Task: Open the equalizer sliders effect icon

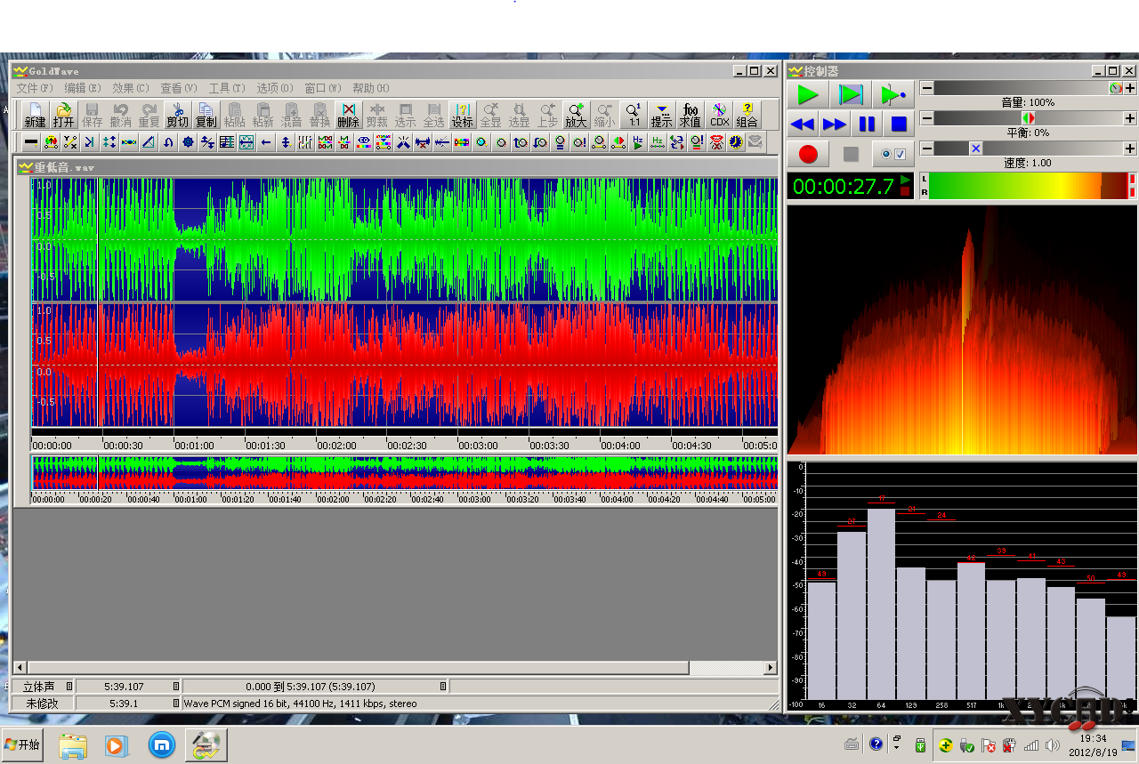Action: [x=305, y=141]
